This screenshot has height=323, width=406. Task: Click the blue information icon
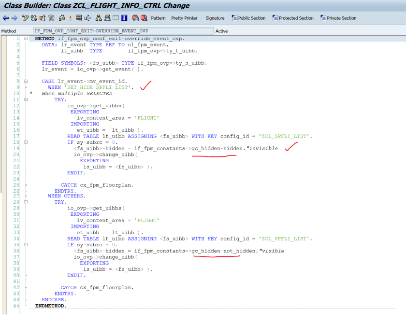coord(124,18)
